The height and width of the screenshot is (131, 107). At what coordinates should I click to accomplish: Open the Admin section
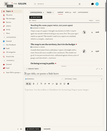[12, 26]
